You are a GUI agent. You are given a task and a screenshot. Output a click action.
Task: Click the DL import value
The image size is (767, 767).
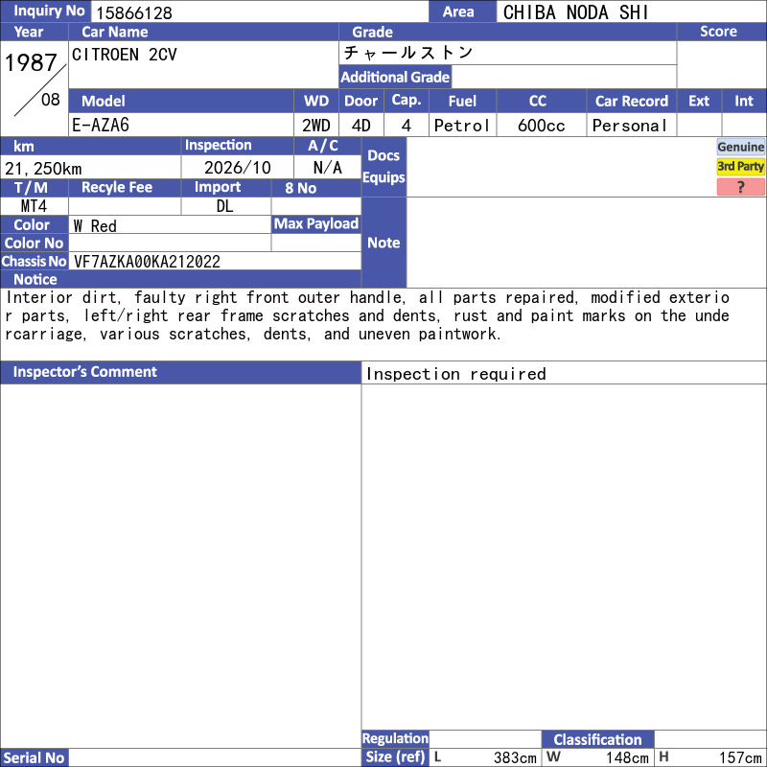tap(224, 206)
